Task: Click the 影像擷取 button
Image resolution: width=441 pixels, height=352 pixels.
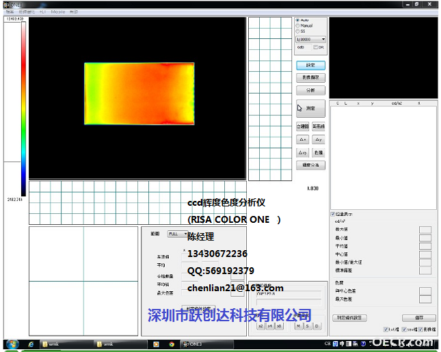Action: click(x=310, y=77)
